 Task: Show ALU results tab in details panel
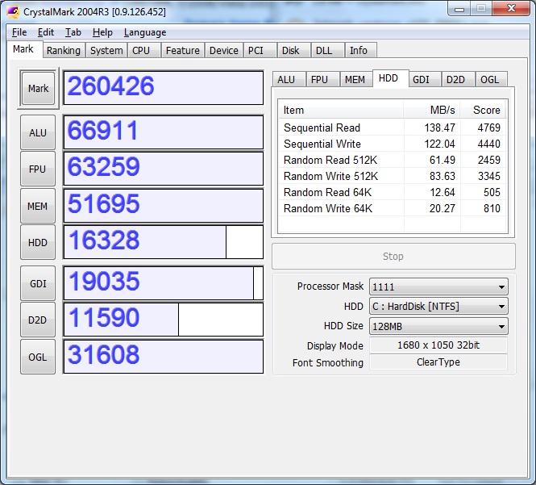tap(289, 79)
